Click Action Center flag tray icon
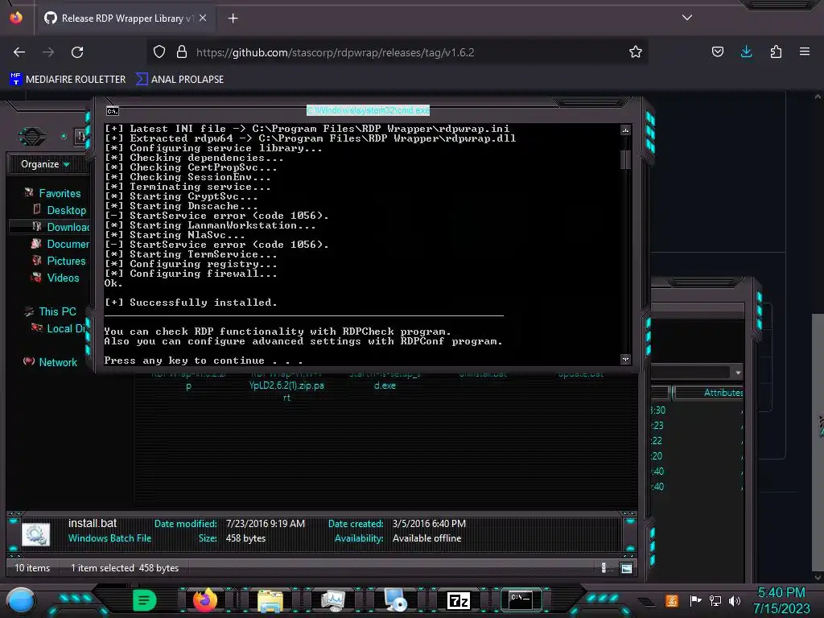Screen dimensions: 824x618 click(695, 600)
